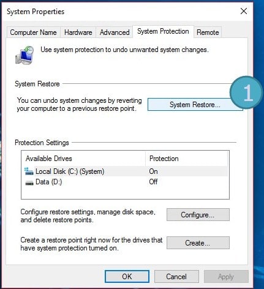Open the Hardware tab
Screen dimensions: 264x289
point(78,32)
